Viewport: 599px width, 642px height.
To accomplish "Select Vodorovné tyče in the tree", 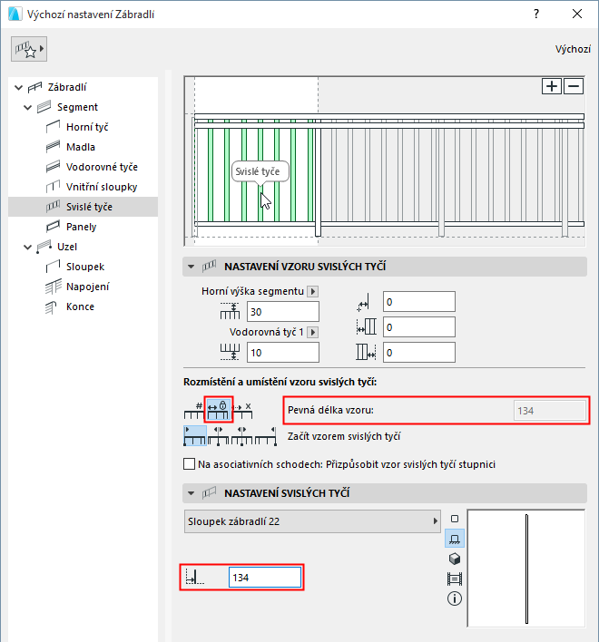I will click(x=102, y=167).
